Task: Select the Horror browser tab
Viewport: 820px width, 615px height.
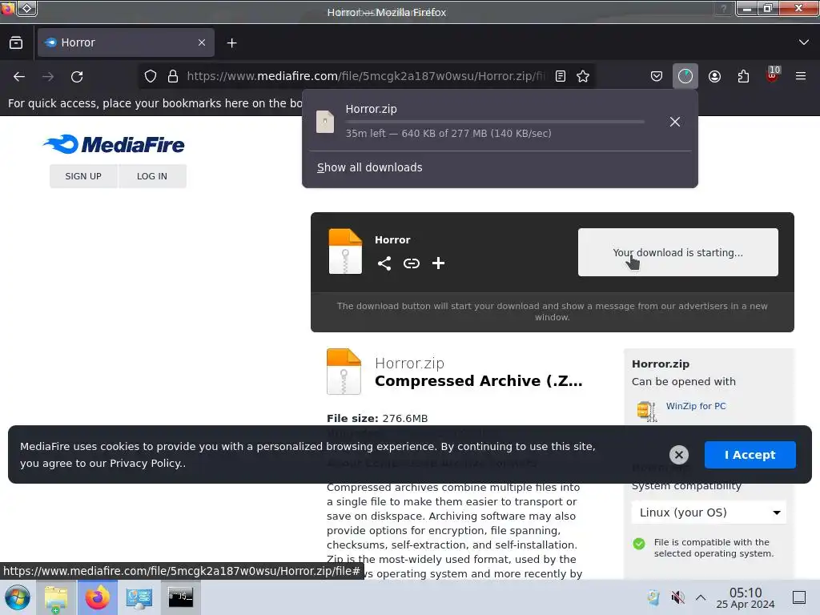Action: [126, 42]
